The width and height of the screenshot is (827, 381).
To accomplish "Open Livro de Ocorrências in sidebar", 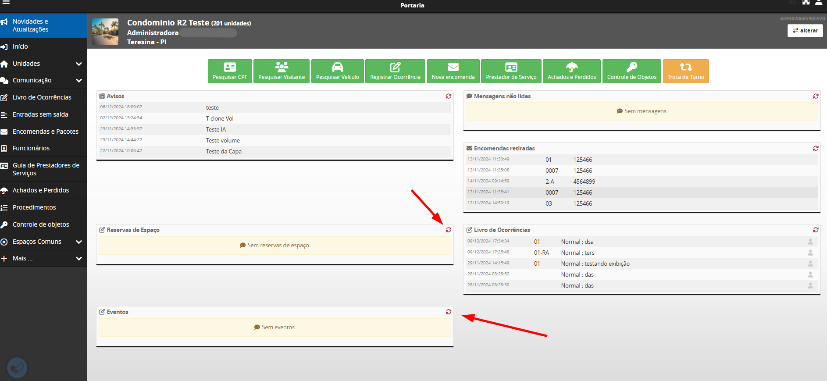I will click(42, 97).
